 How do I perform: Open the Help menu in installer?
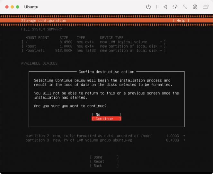pos(181,21)
